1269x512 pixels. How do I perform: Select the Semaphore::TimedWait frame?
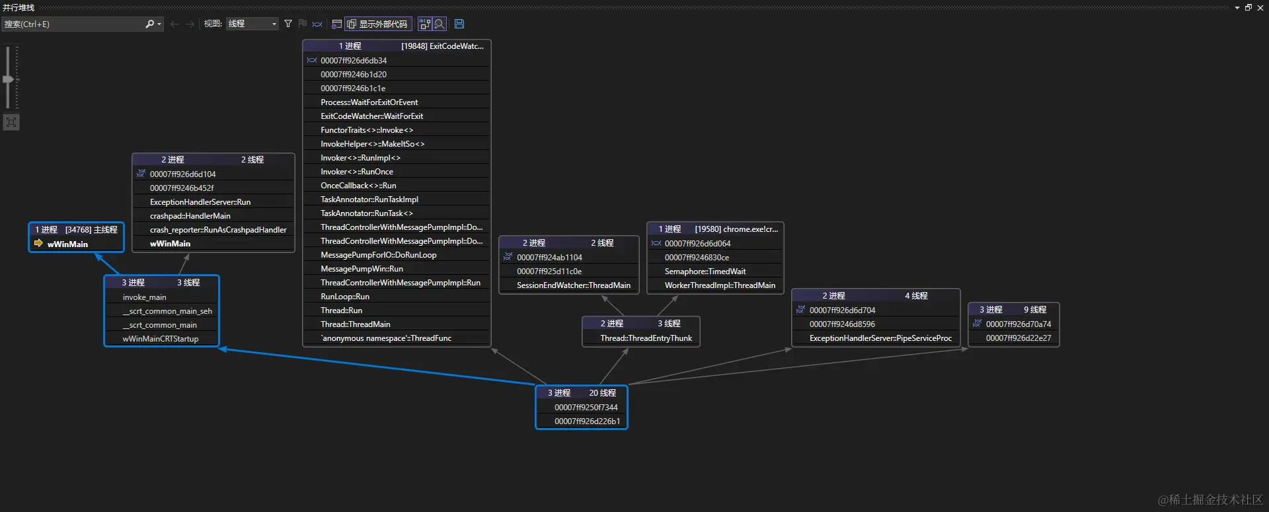715,272
